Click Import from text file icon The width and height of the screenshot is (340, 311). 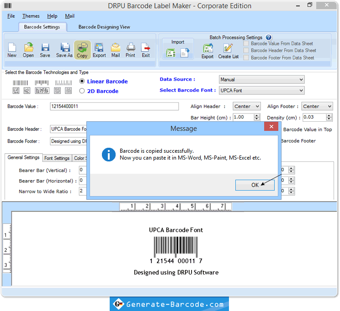[x=185, y=52]
